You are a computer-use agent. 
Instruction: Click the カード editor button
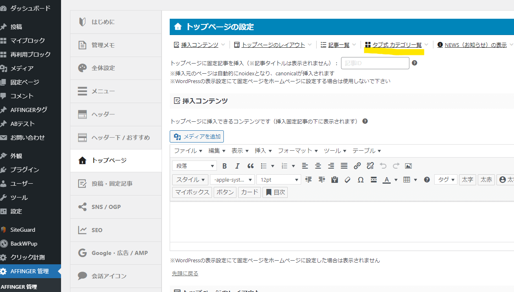pos(249,192)
